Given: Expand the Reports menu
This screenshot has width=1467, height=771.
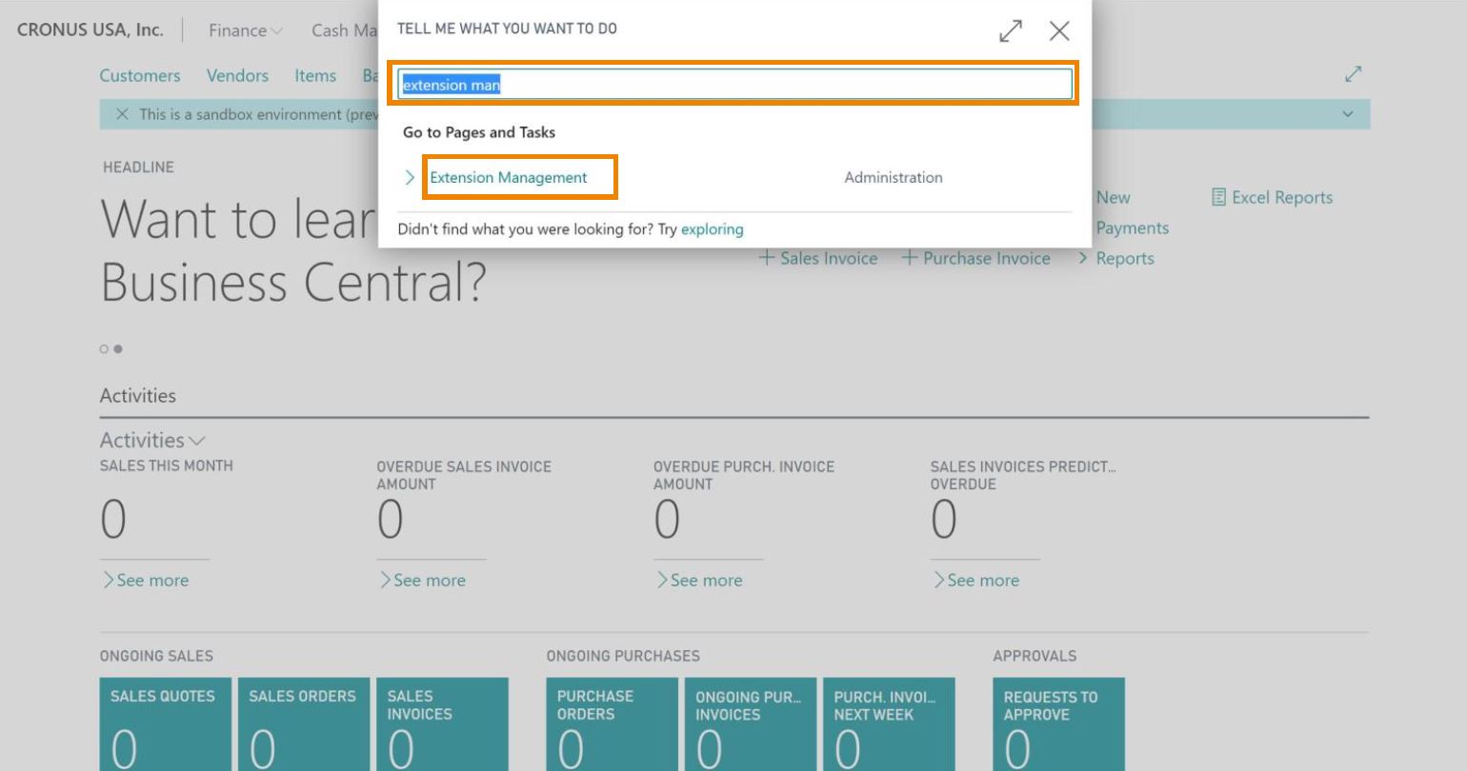Looking at the screenshot, I should pyautogui.click(x=1115, y=259).
